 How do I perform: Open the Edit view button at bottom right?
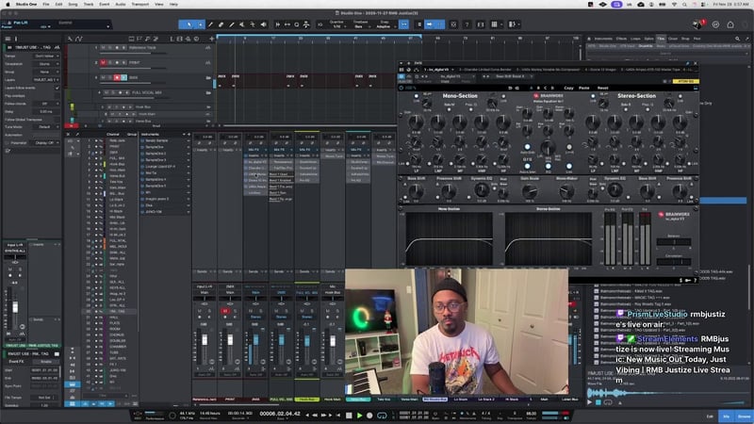(x=709, y=415)
